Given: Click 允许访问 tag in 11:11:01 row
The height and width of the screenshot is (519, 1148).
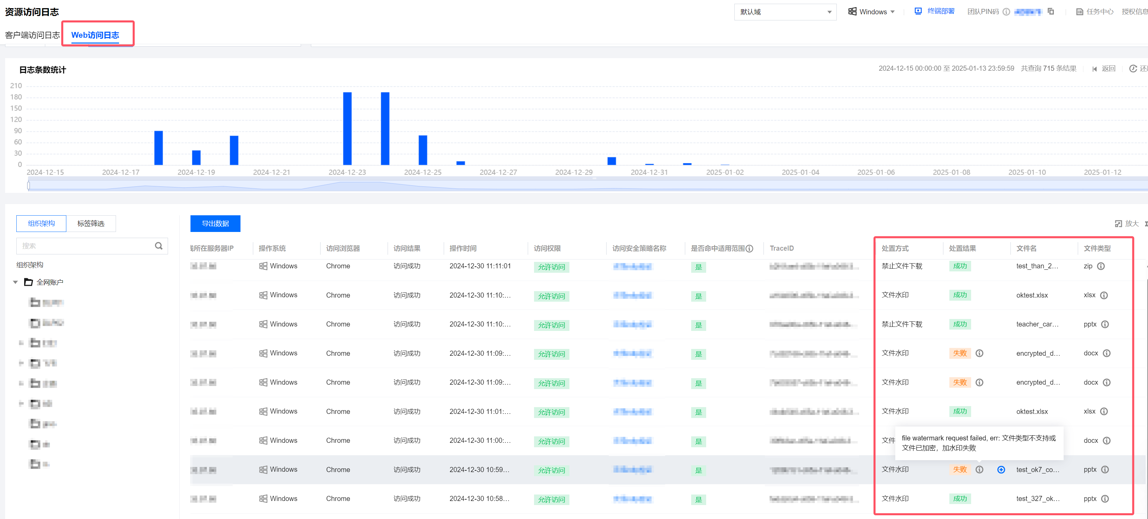Looking at the screenshot, I should tap(551, 267).
